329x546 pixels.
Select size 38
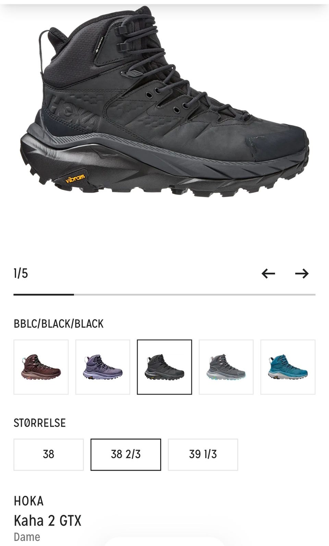click(x=49, y=455)
